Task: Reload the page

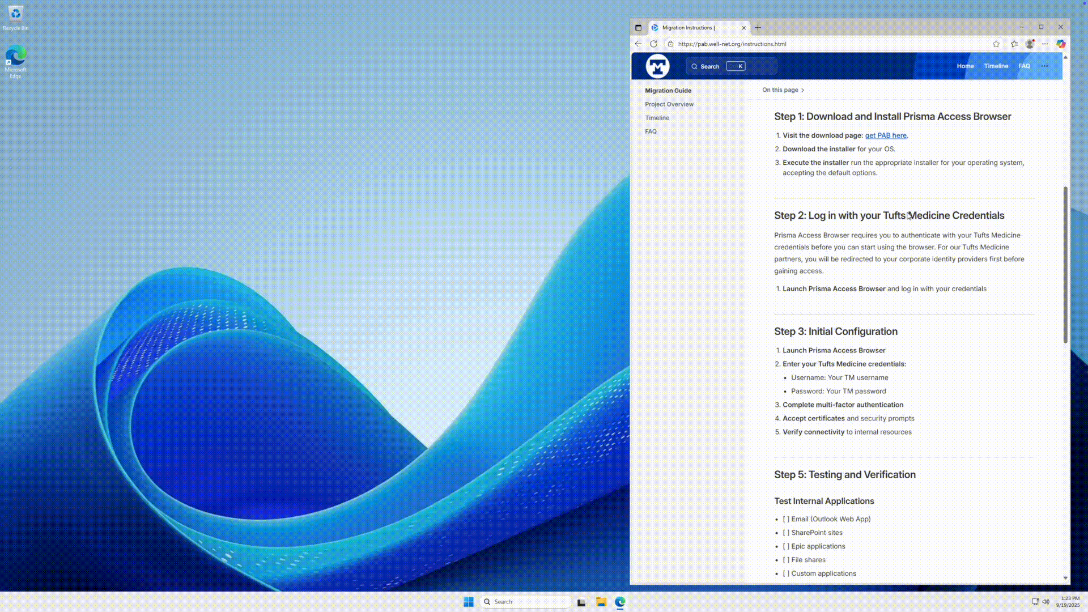Action: 654,44
